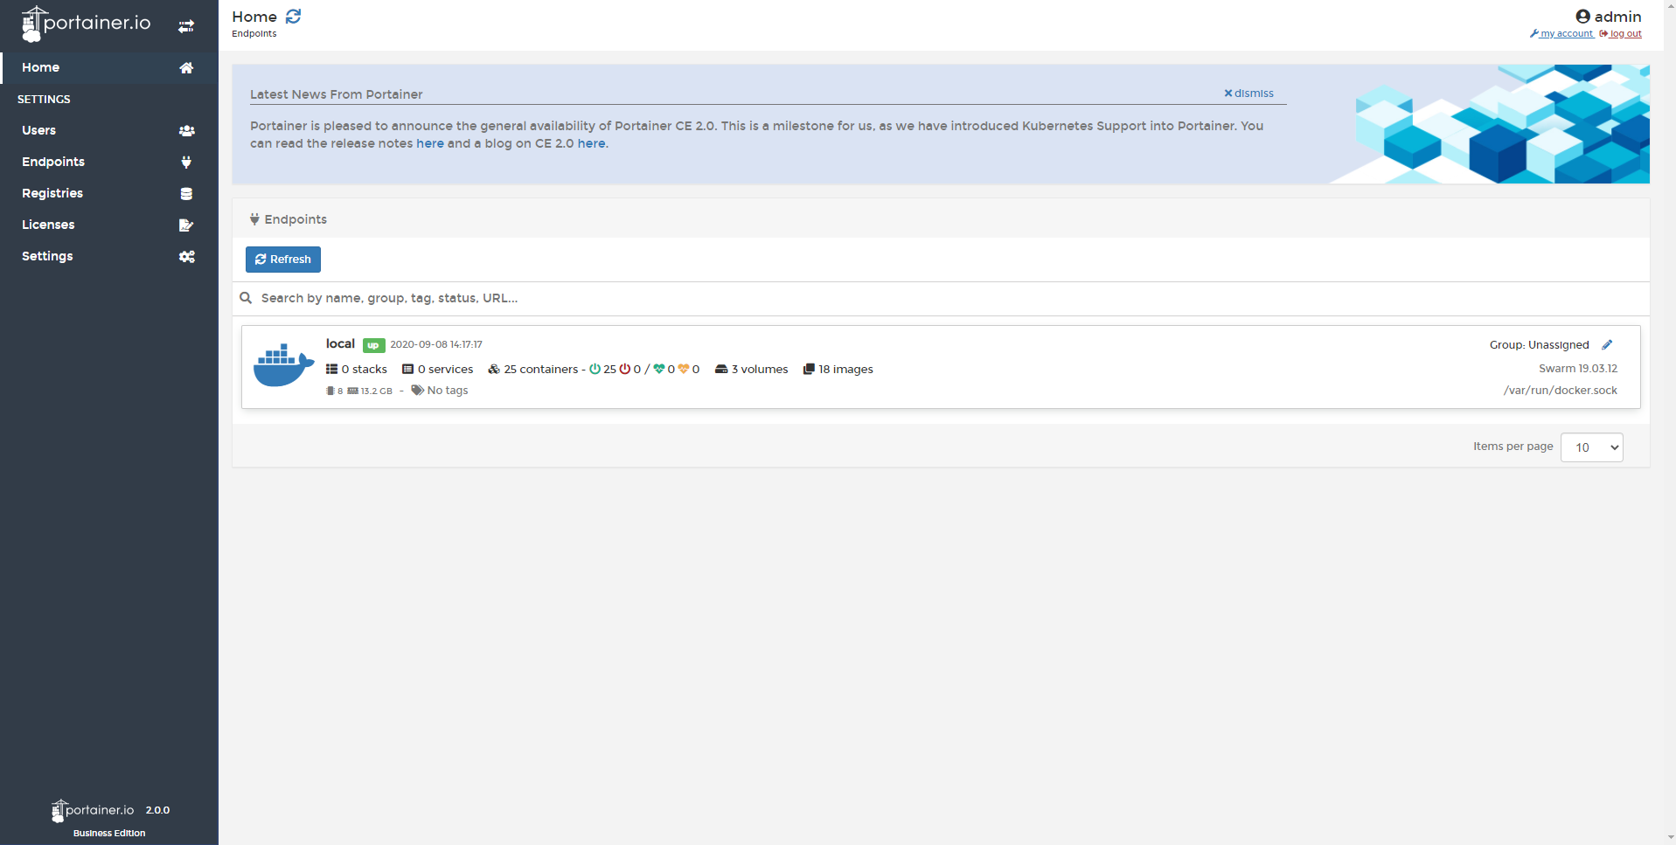
Task: Click the Portainer logo in sidebar header
Action: tap(86, 24)
